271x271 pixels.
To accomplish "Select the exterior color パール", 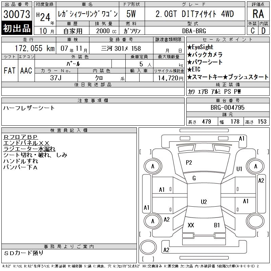I will pos(73,64).
